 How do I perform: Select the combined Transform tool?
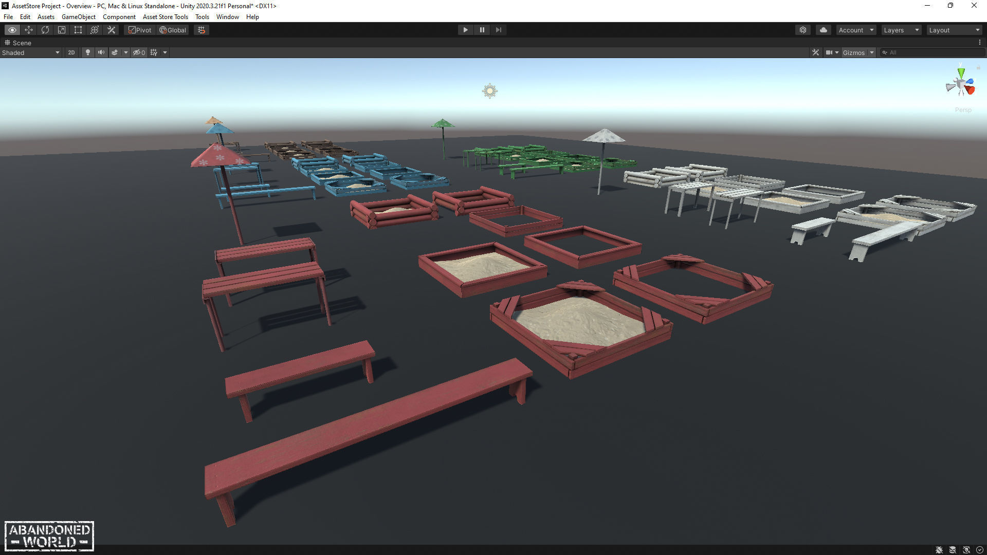[x=95, y=30]
